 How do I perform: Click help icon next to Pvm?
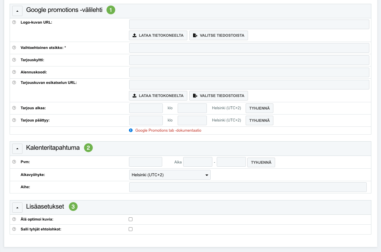point(14,162)
